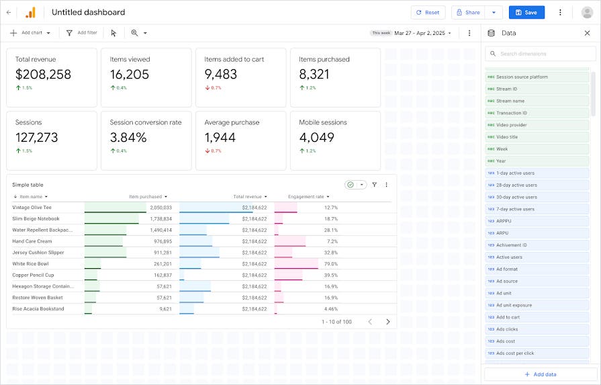
Task: Sort by Item name column
Action: 31,197
